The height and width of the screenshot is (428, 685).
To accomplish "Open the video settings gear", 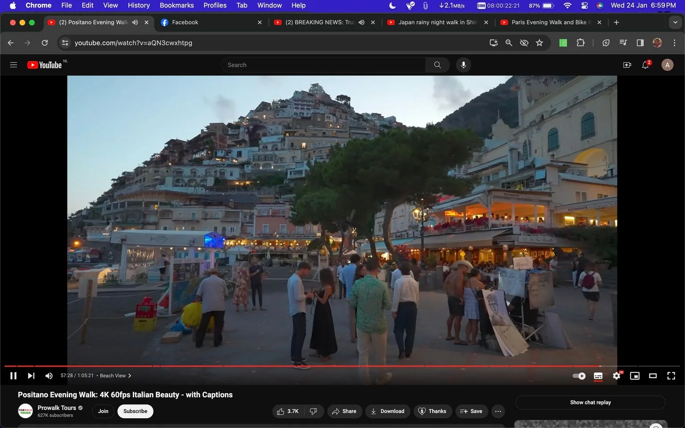I will (617, 376).
